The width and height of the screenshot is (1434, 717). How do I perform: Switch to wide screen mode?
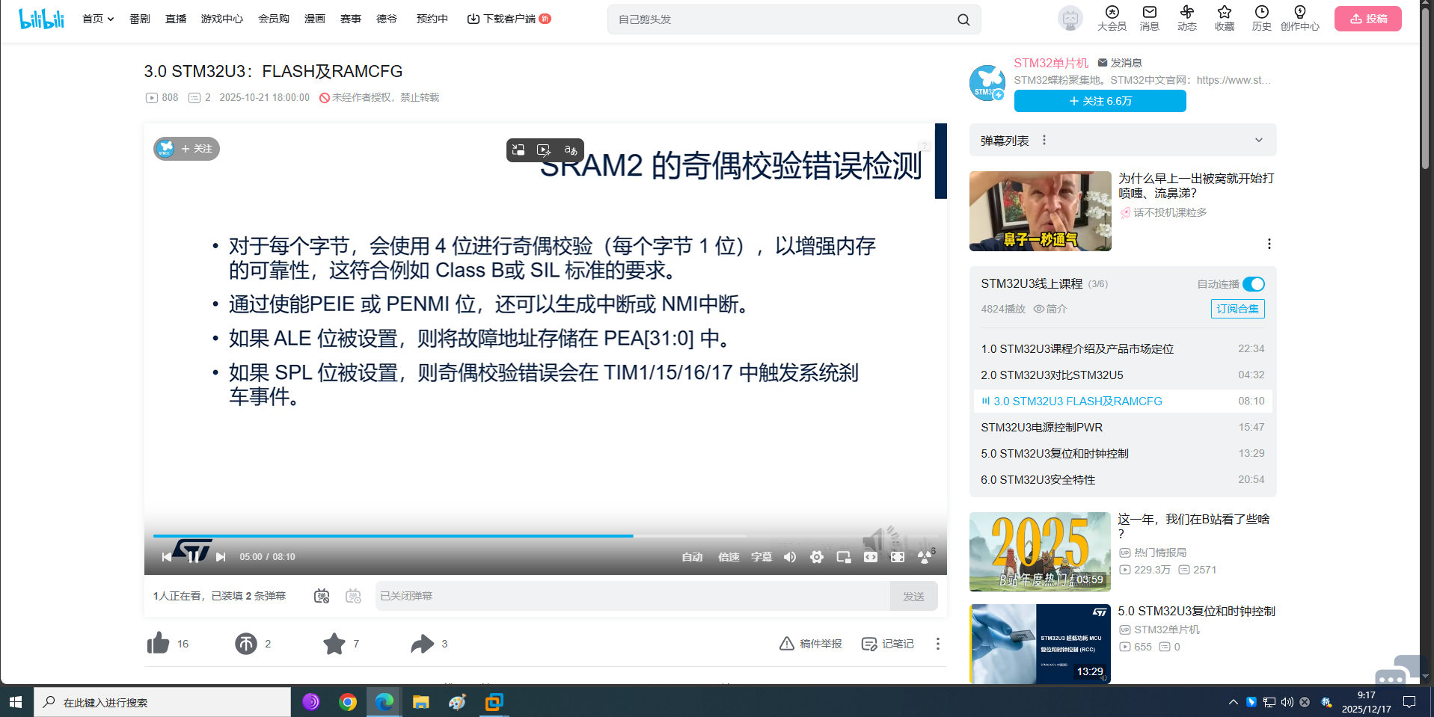871,557
